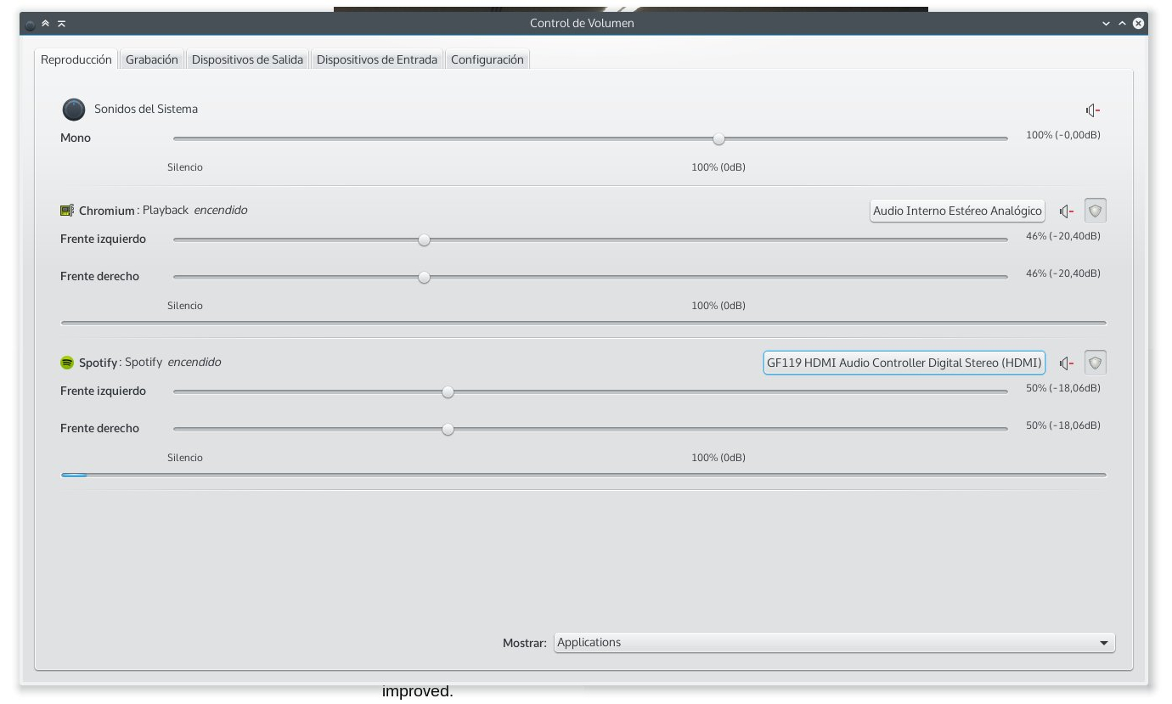The image size is (1172, 704).
Task: Toggle channel lock for the Spotify stream
Action: (1096, 363)
